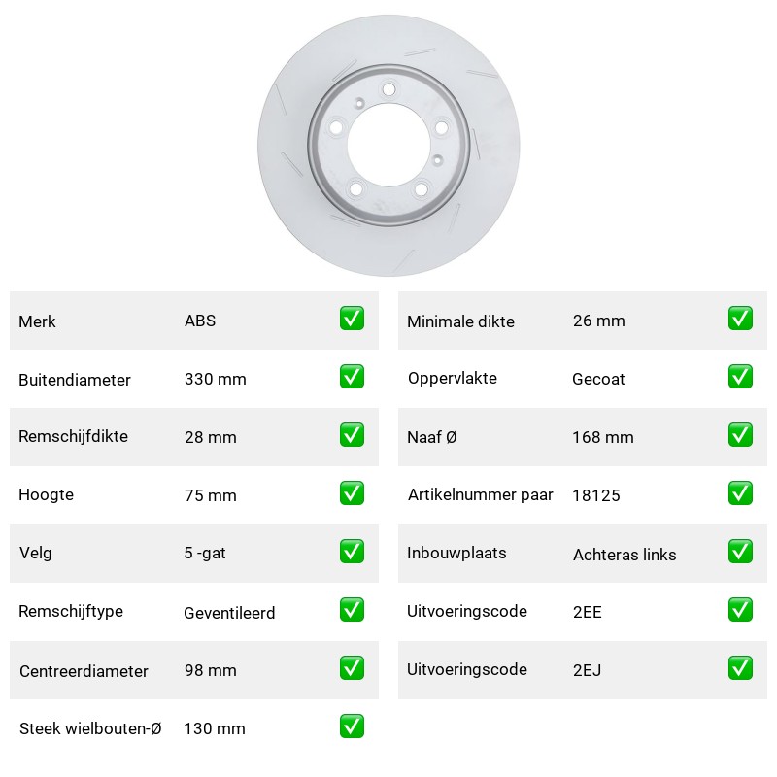Click the checkmark for Remschijfdikte 28 mm

[352, 434]
